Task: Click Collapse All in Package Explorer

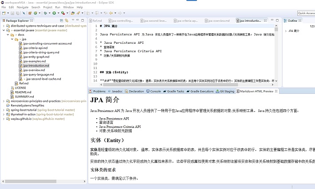Action: 62,20
